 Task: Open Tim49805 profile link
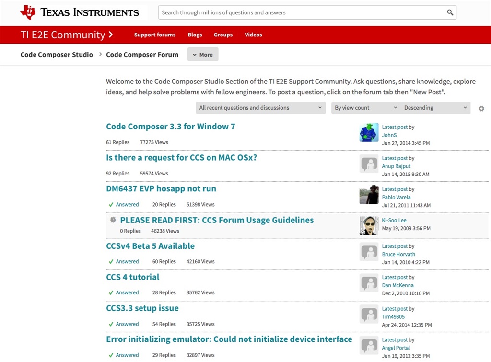point(393,317)
